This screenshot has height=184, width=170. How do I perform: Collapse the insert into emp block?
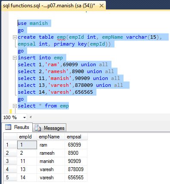point(15,58)
